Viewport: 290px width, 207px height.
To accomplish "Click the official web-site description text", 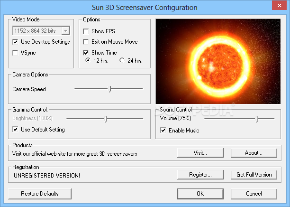I will [75, 154].
